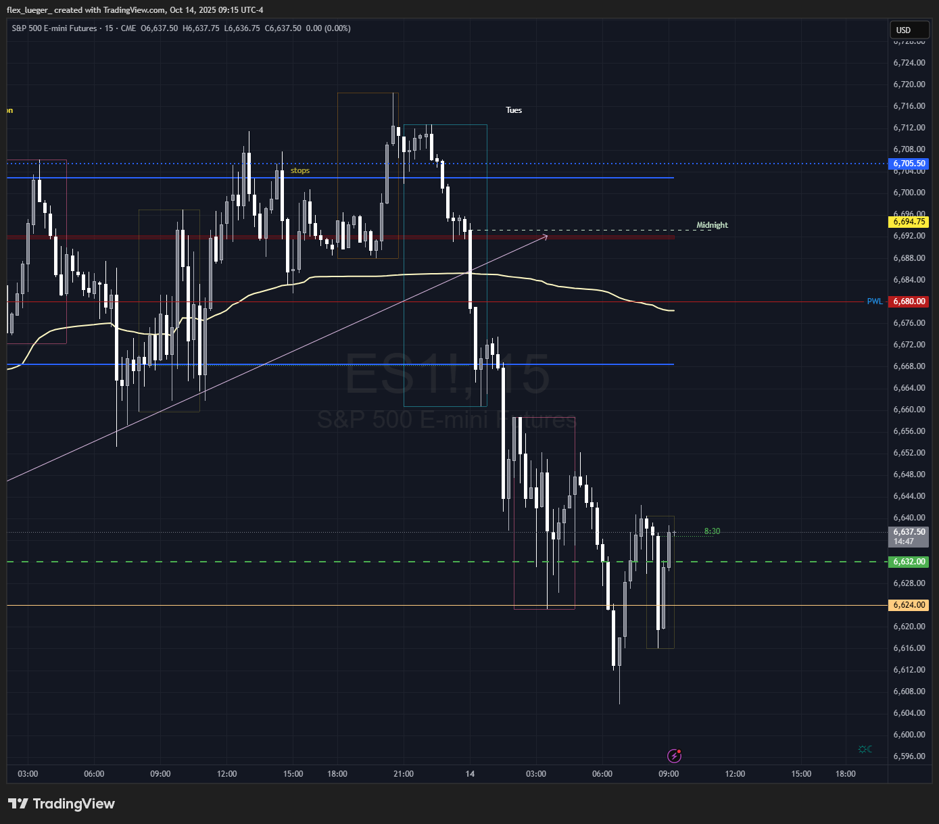This screenshot has width=939, height=824.
Task: Click the sun and moon session icon
Action: coord(865,749)
